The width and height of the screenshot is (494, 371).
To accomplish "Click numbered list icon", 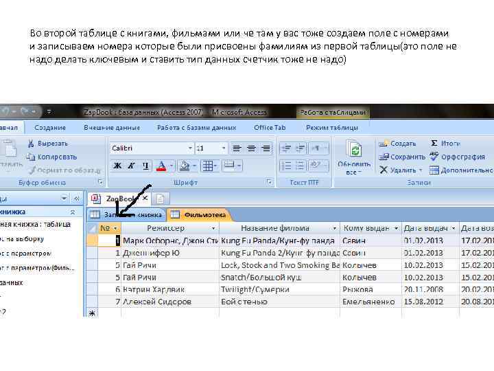I will coord(286,166).
